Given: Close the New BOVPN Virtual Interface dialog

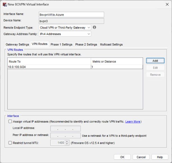Looking at the screenshot, I should click(x=167, y=4).
